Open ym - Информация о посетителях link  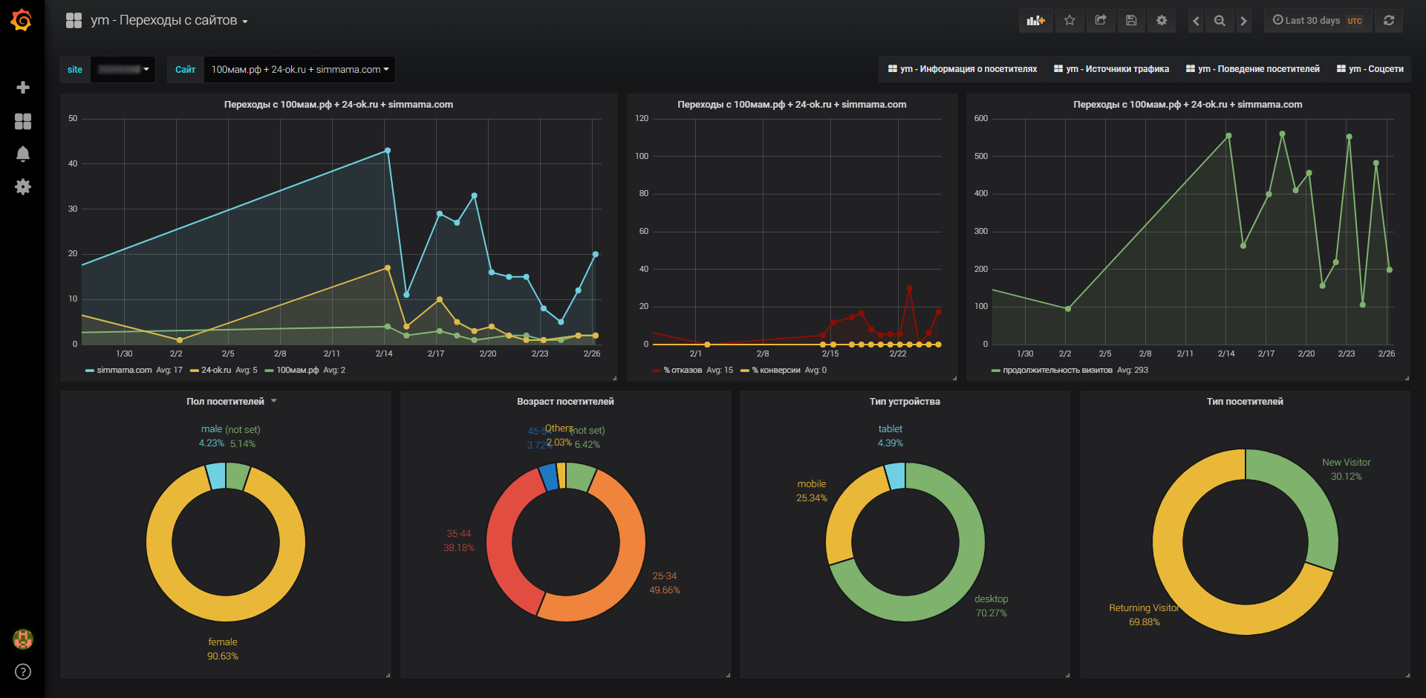point(963,69)
